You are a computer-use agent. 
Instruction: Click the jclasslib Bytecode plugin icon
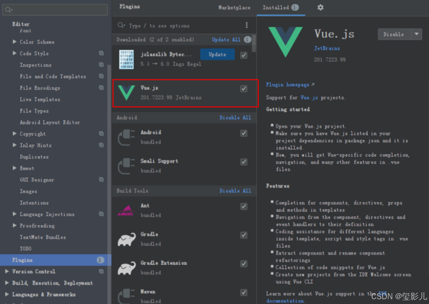[127, 59]
